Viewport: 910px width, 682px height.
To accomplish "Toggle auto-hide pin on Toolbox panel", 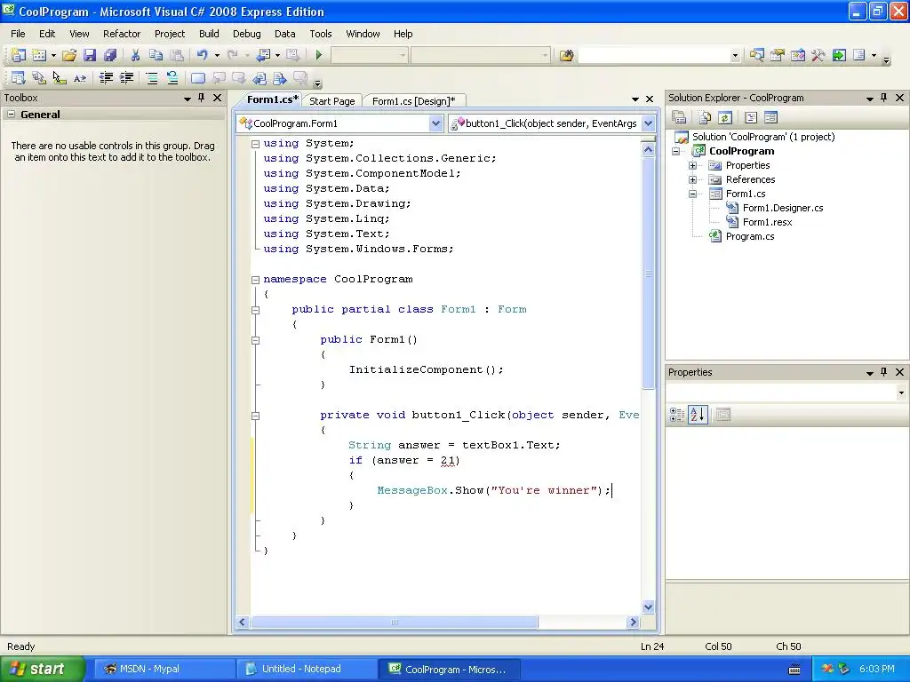I will [202, 98].
